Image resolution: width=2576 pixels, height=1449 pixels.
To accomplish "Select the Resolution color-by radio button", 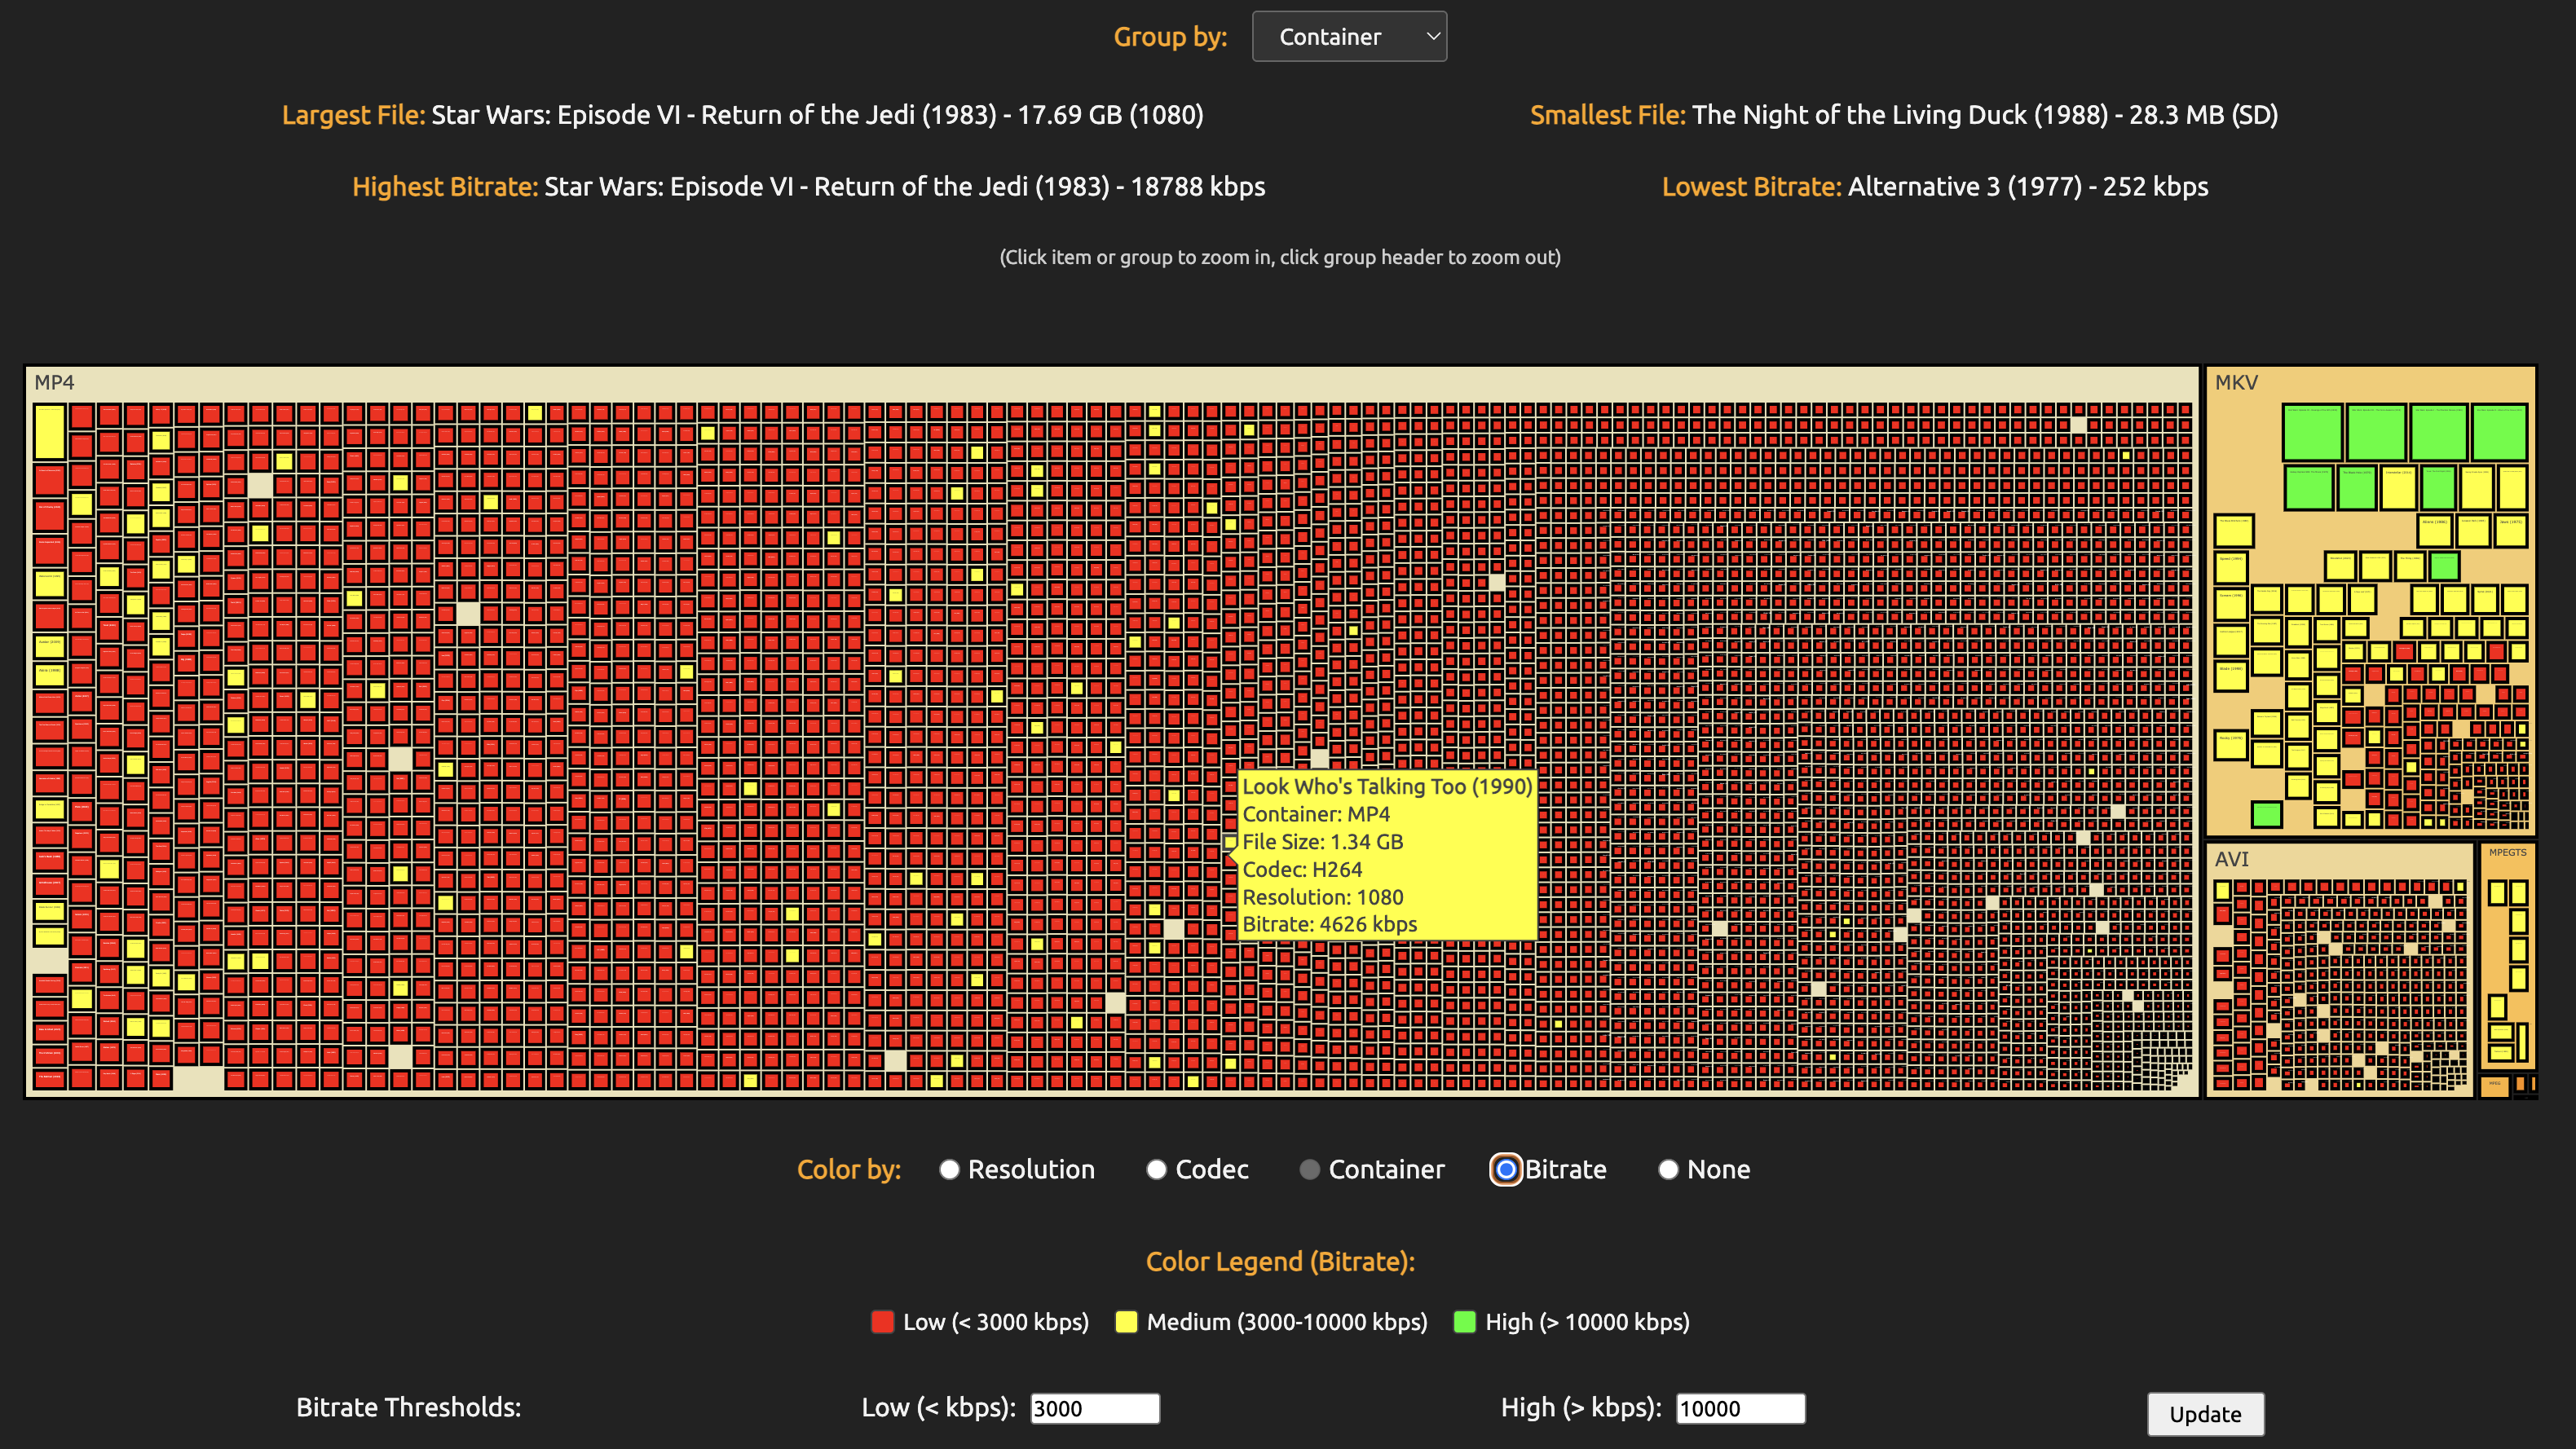I will [x=949, y=1169].
